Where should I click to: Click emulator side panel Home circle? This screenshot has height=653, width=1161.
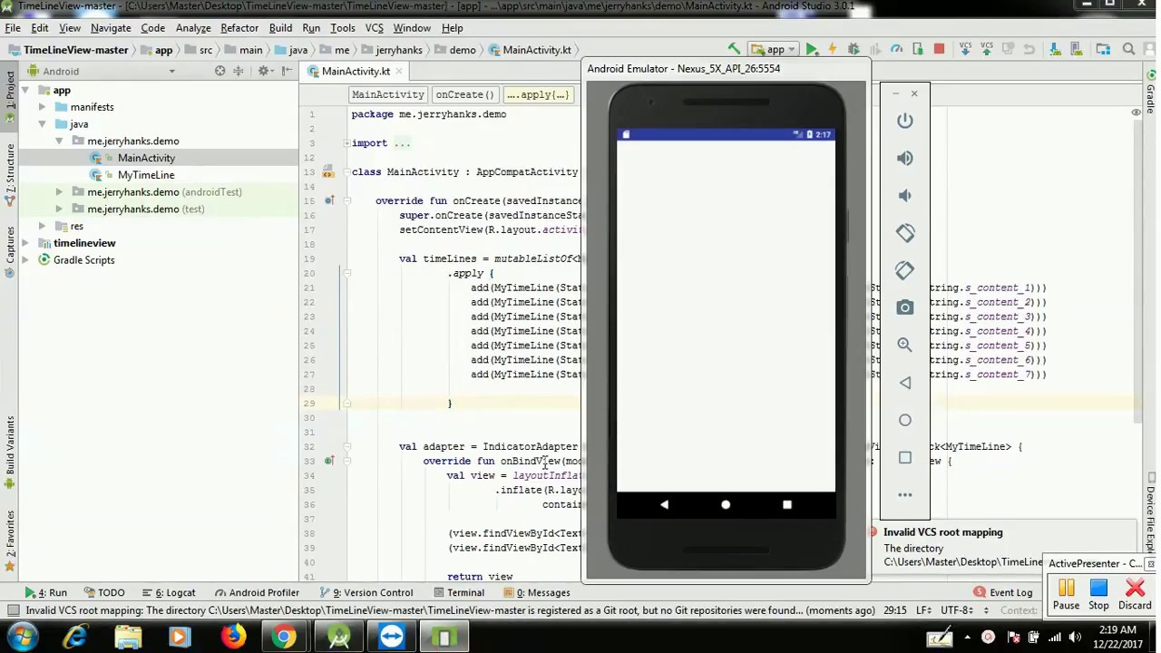click(905, 420)
